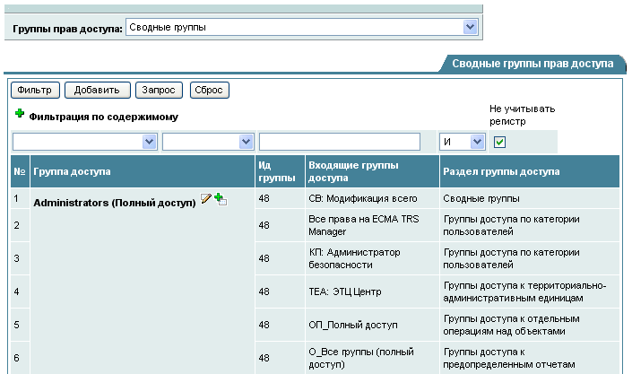Click row number 4 cell
This screenshot has height=374, width=632.
pyautogui.click(x=20, y=291)
